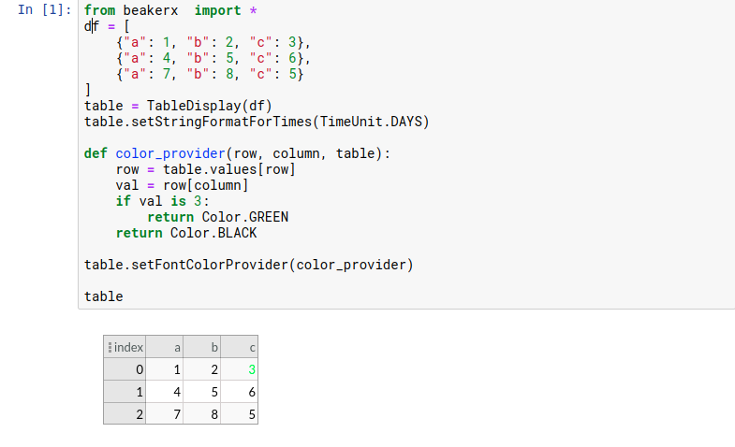Select the cell with value 6
The width and height of the screenshot is (735, 447).
pos(240,392)
